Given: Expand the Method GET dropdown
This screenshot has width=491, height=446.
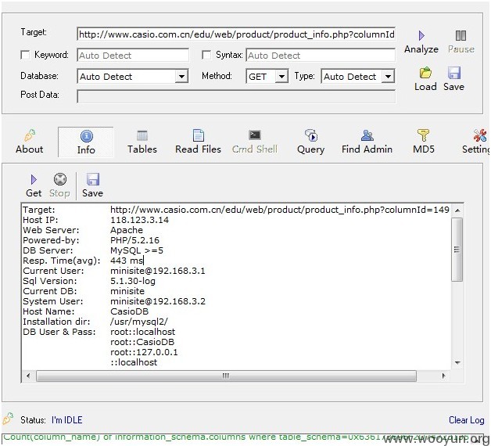Looking at the screenshot, I should 281,77.
